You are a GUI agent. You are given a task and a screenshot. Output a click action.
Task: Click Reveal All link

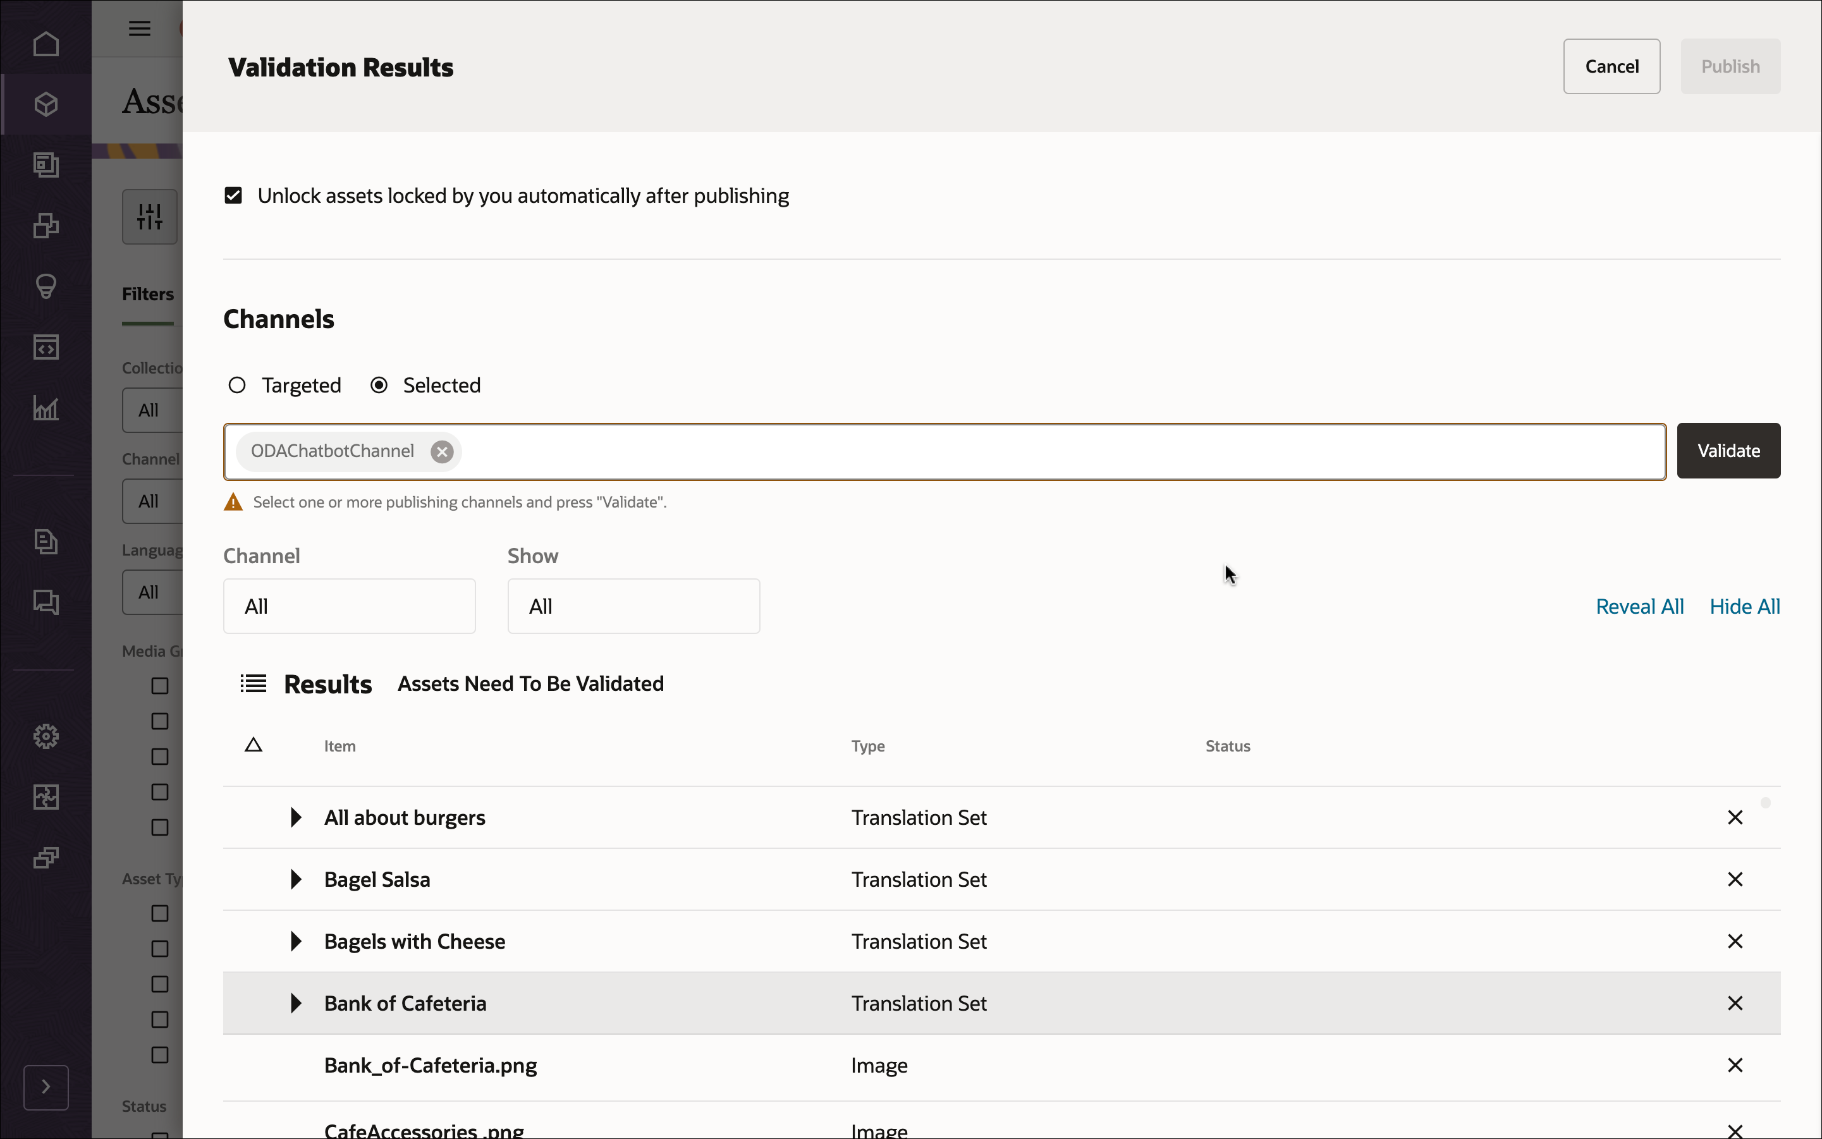(1640, 606)
